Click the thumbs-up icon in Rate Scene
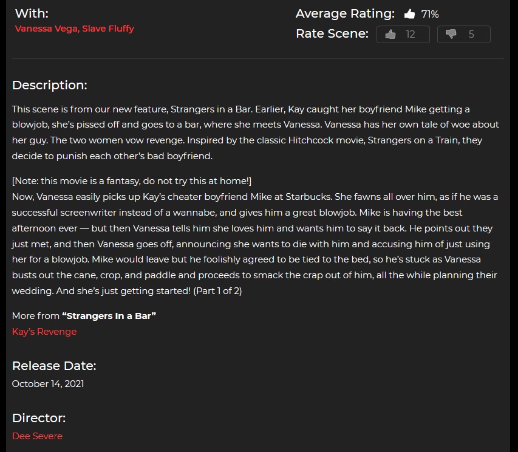518x452 pixels. 390,34
